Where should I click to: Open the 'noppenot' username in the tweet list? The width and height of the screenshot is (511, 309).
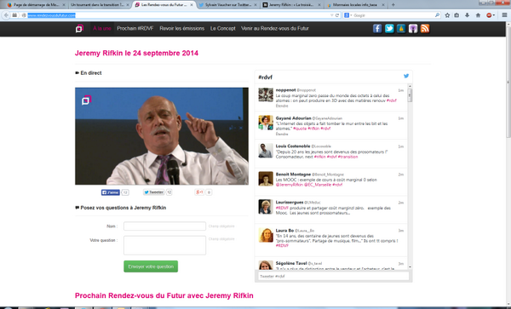[x=286, y=90]
